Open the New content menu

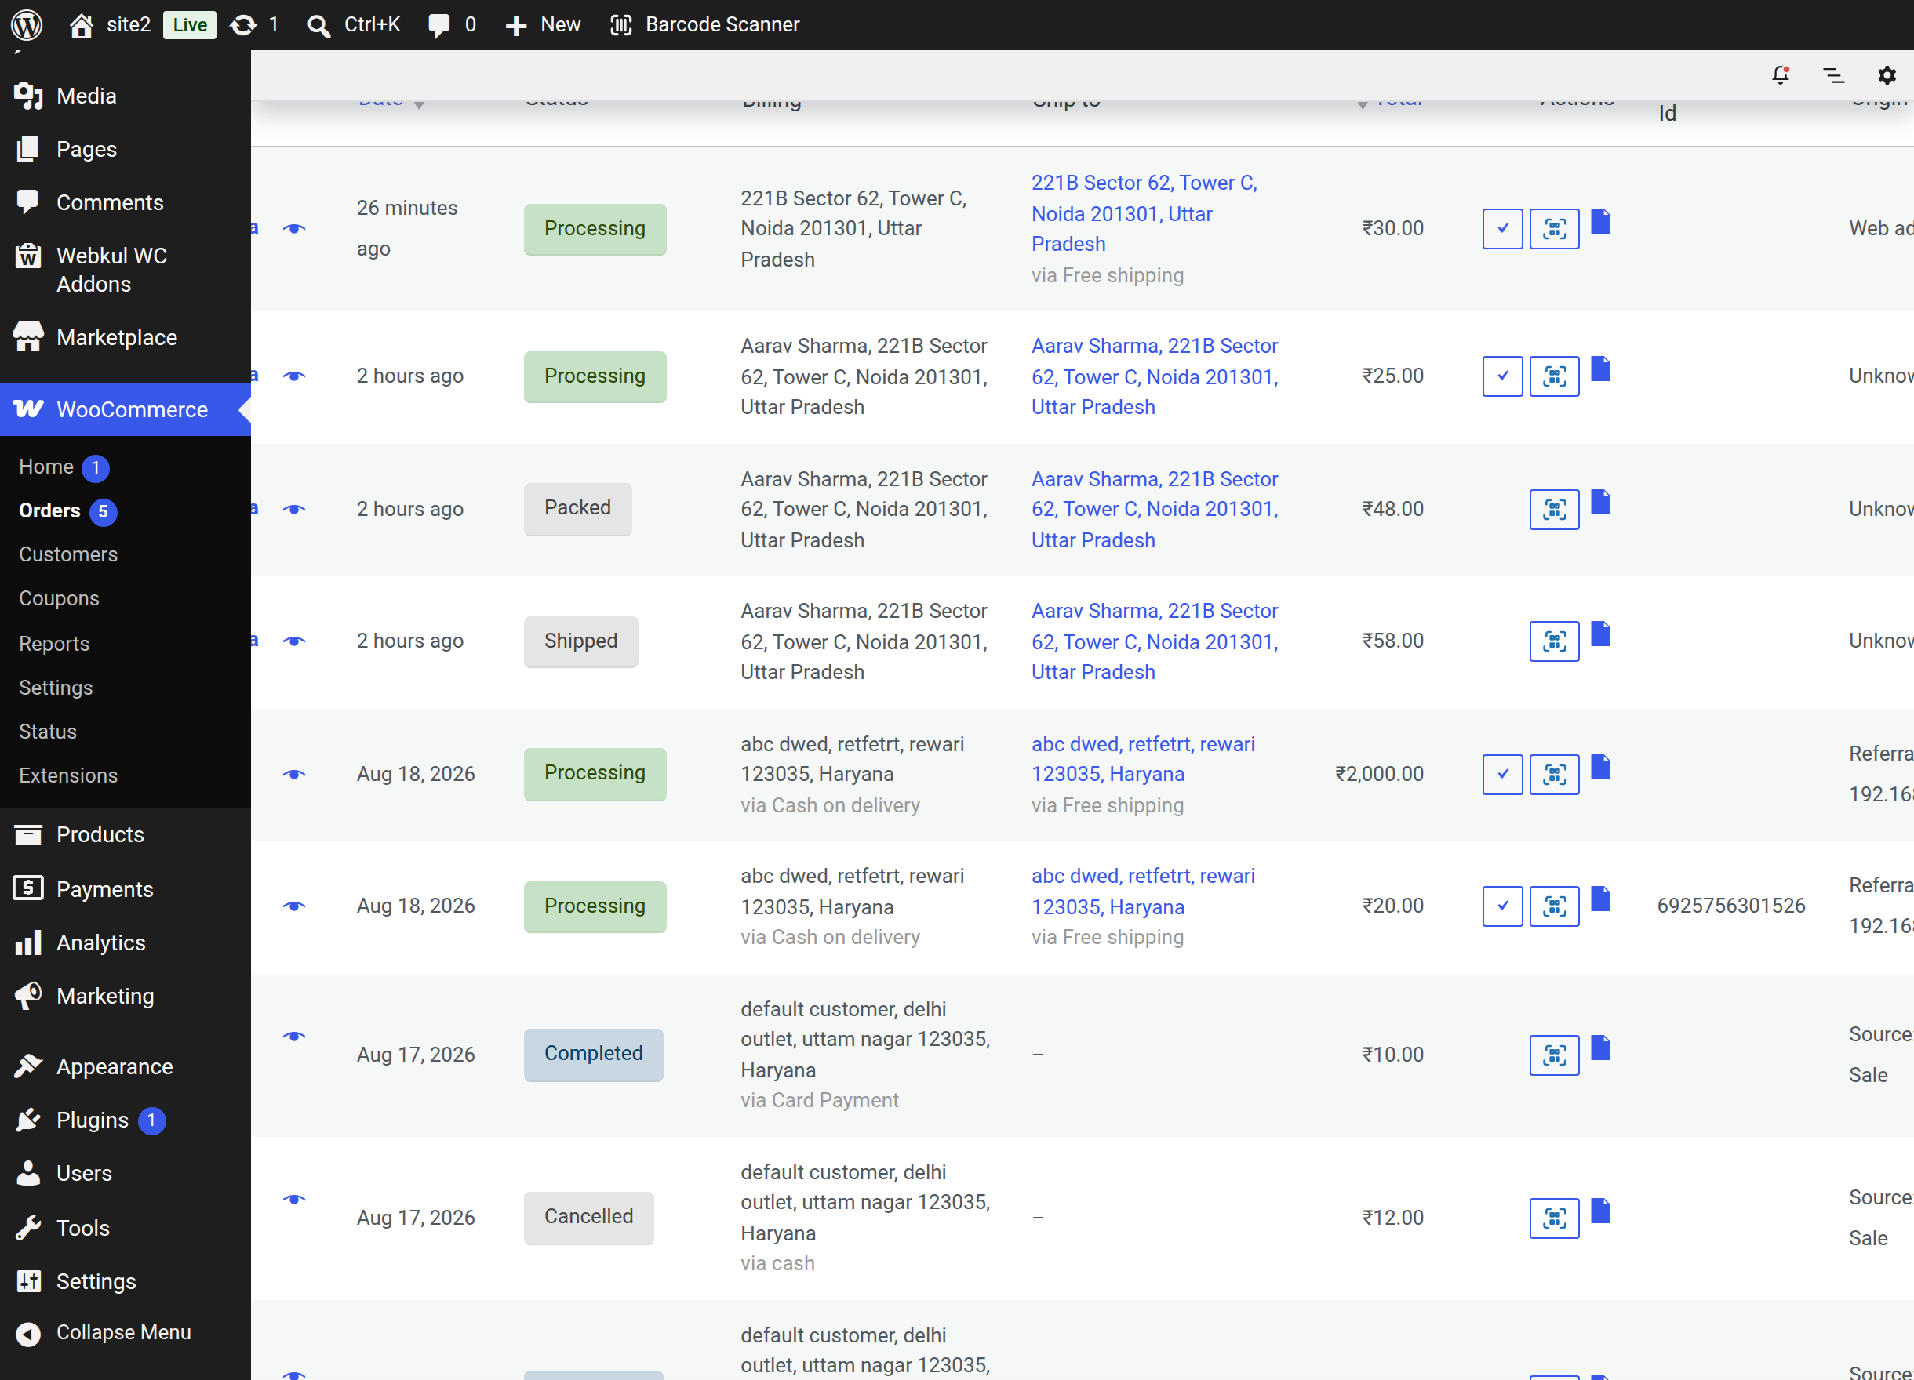click(543, 24)
